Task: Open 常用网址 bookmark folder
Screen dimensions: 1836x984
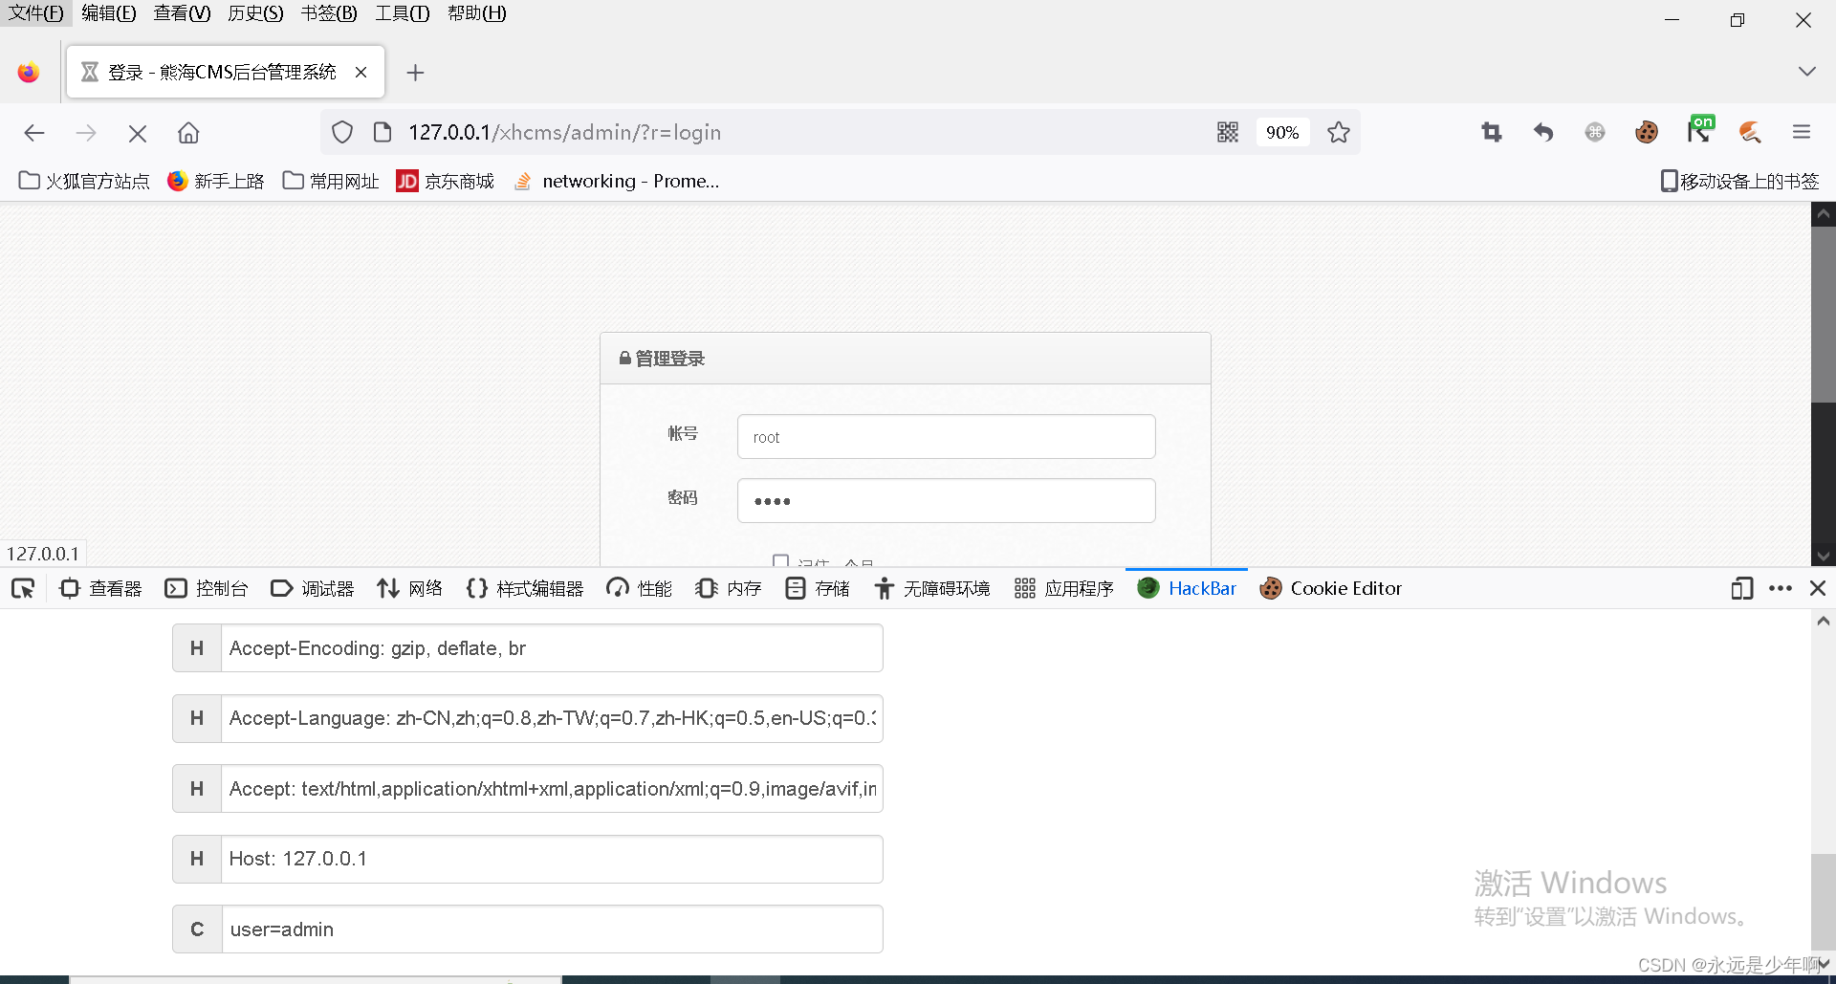Action: [331, 181]
